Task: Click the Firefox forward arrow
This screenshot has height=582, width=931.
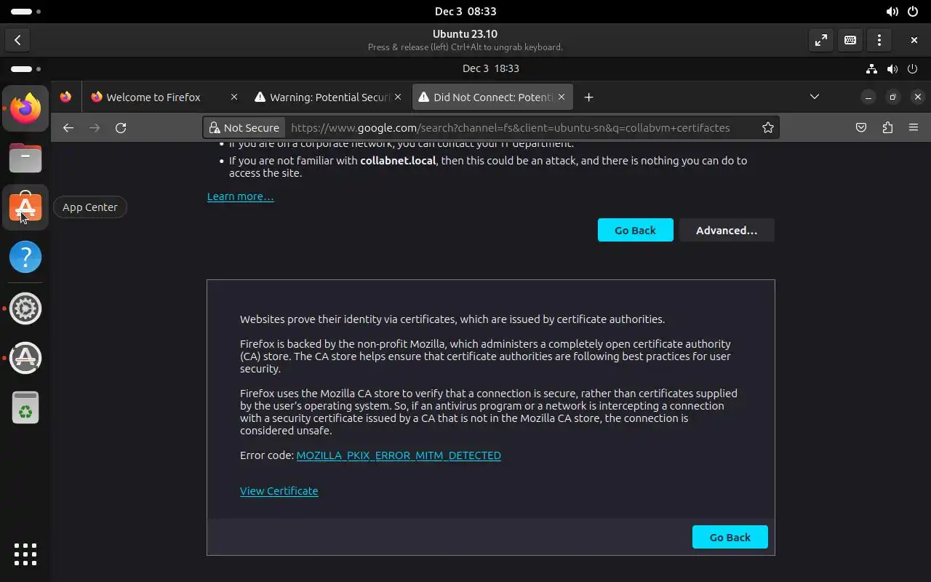Action: (x=95, y=127)
